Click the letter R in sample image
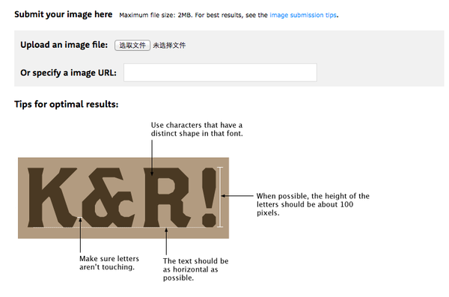 [167, 198]
